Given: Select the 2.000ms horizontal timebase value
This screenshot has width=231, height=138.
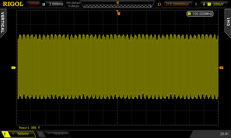Looking at the screenshot, I should tap(56, 4).
